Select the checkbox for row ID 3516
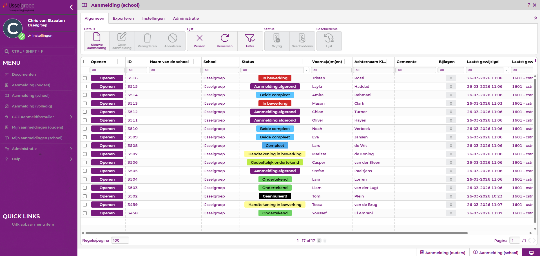Screen dimensions: 540x256 tap(85, 78)
